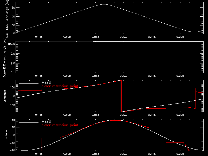The height and width of the screenshot is (156, 208).
Task: Select 02:15 label under the Latitude plot
Action: (x=95, y=154)
